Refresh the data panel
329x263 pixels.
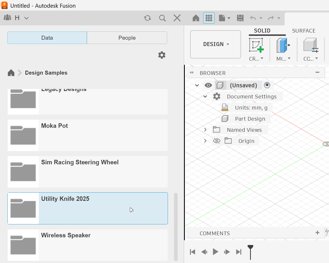click(x=147, y=18)
